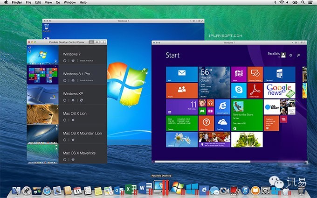The width and height of the screenshot is (317, 198).
Task: Open the Music headphones tile
Action: pyautogui.click(x=210, y=103)
